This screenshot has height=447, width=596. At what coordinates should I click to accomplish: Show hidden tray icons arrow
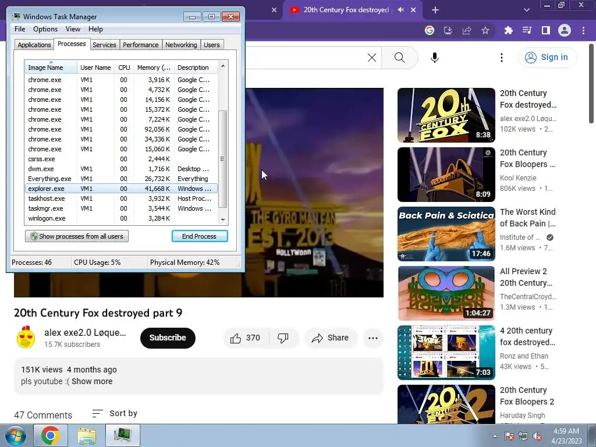coord(495,437)
